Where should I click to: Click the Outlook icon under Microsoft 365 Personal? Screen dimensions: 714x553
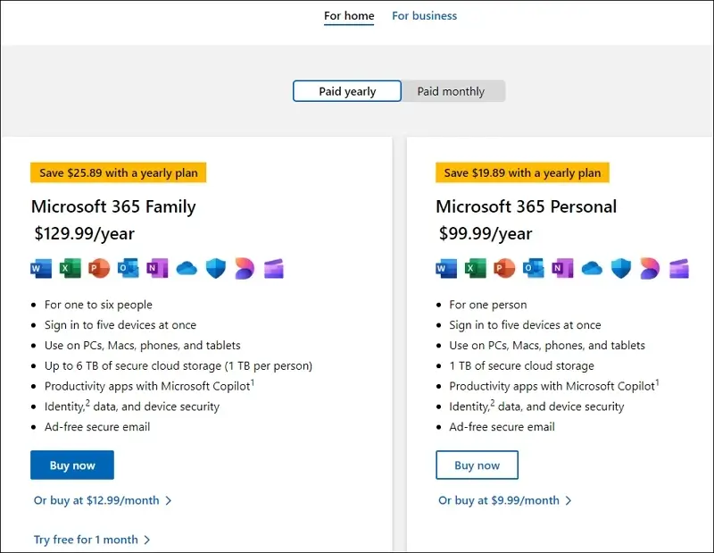coord(534,268)
